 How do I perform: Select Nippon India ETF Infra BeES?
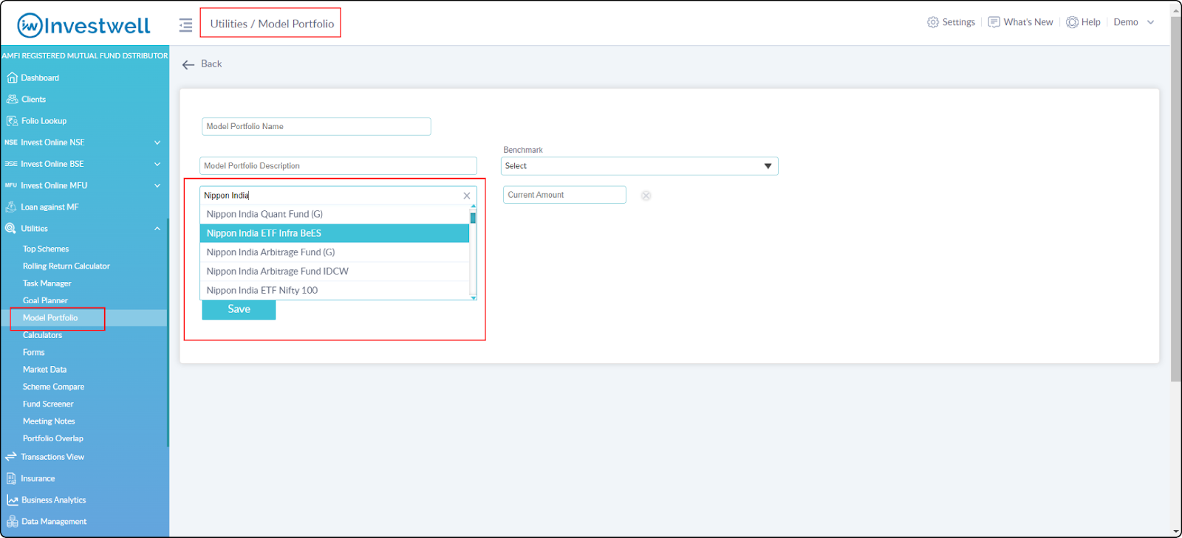[335, 233]
